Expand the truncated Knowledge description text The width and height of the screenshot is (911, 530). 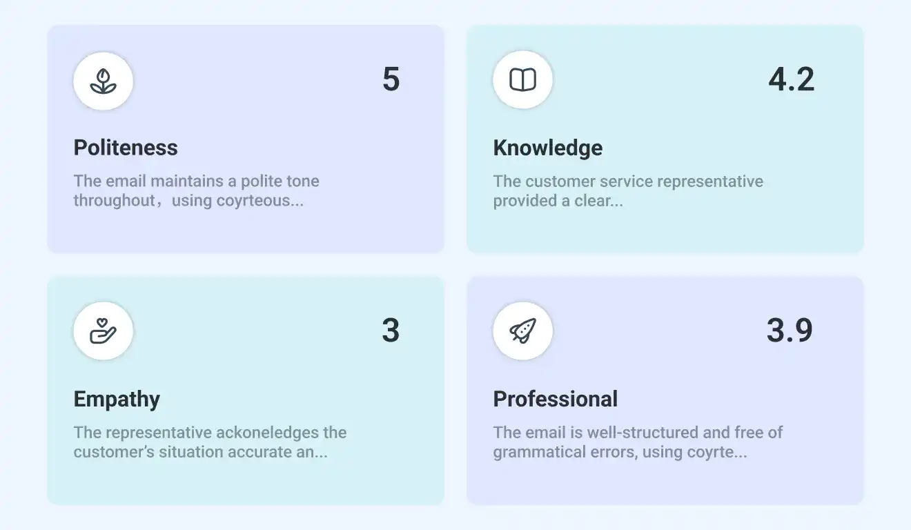point(627,191)
